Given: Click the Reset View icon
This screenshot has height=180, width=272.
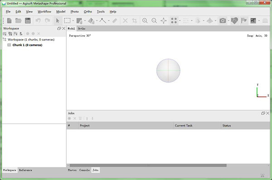Looking at the screenshot, I should coord(163,21).
